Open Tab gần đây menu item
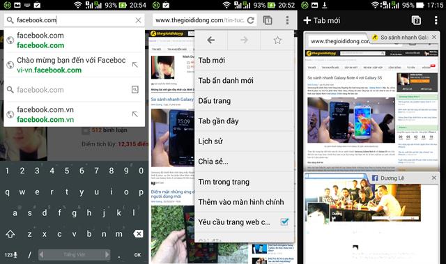 click(x=244, y=121)
